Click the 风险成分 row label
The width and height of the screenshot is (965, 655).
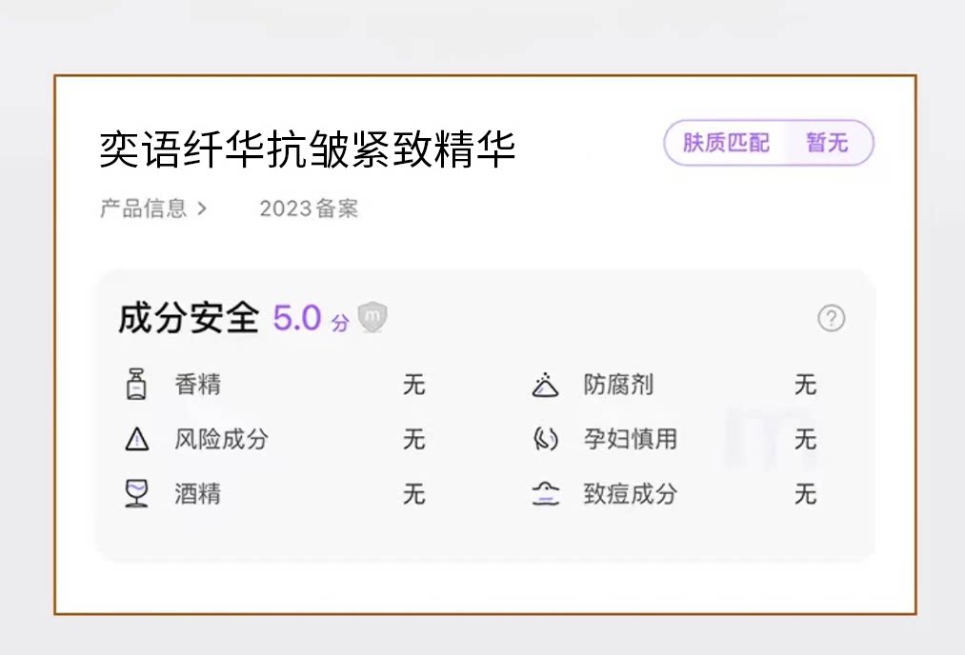[x=222, y=439]
